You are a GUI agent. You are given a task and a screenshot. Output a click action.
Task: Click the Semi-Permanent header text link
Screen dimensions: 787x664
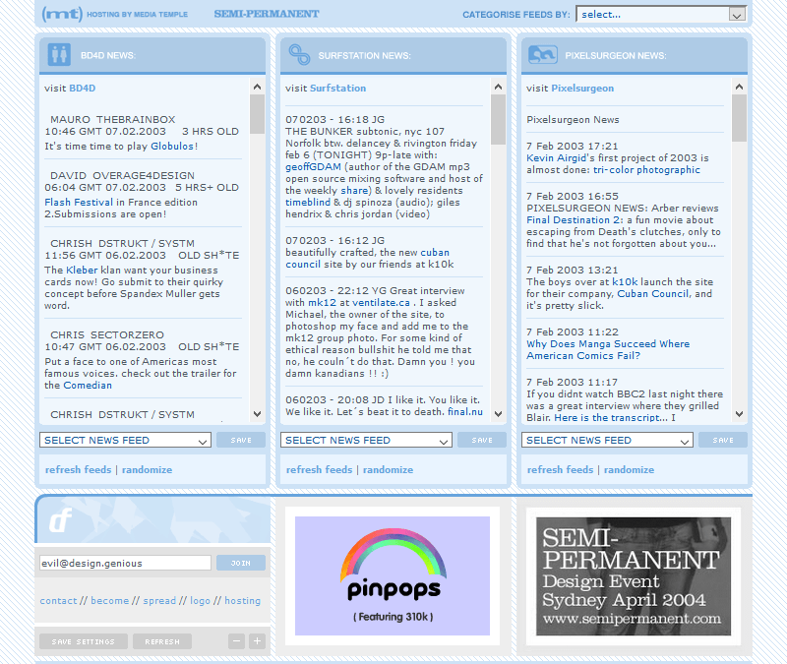tap(267, 14)
